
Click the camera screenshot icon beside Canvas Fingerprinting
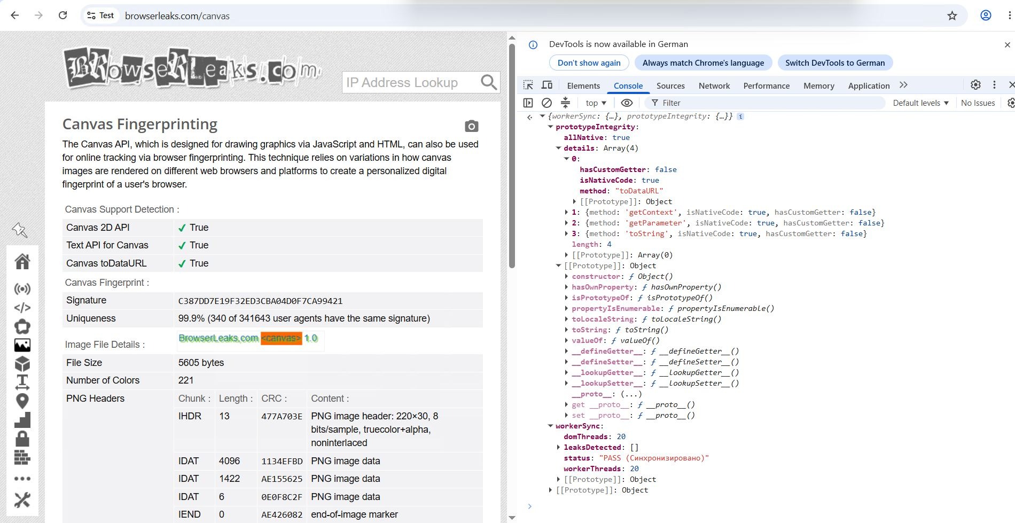[471, 126]
